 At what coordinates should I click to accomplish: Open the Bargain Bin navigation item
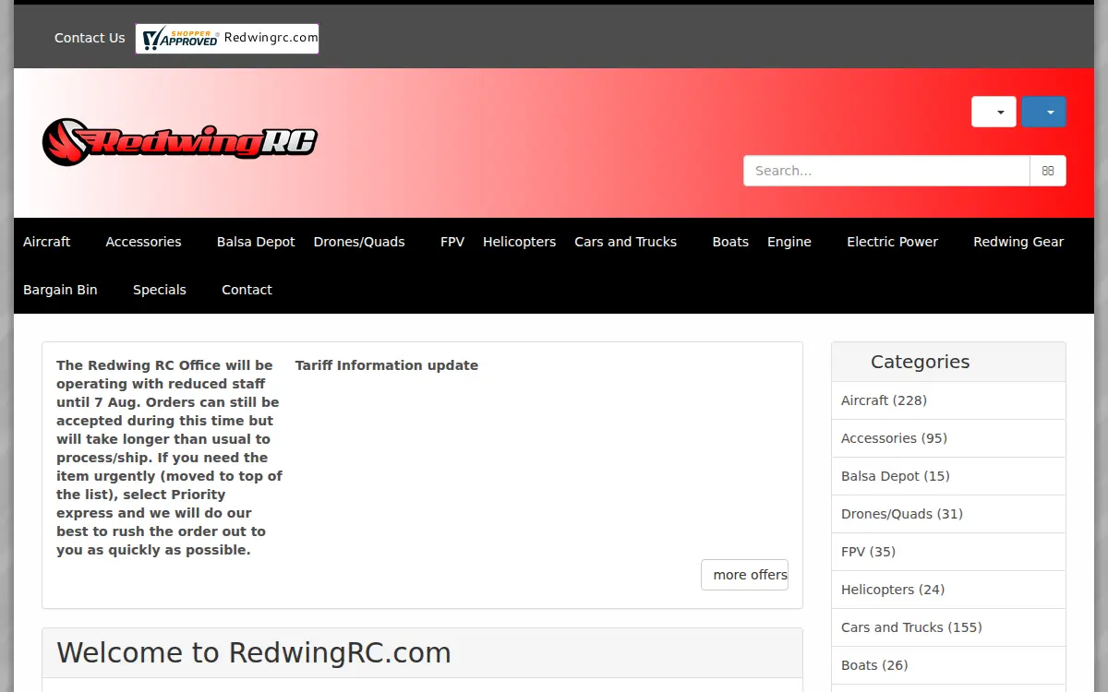click(60, 290)
